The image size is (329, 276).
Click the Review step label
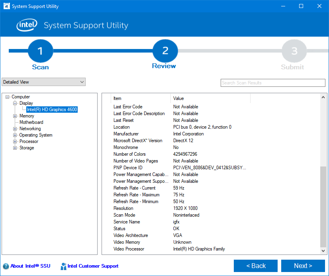pyautogui.click(x=164, y=66)
